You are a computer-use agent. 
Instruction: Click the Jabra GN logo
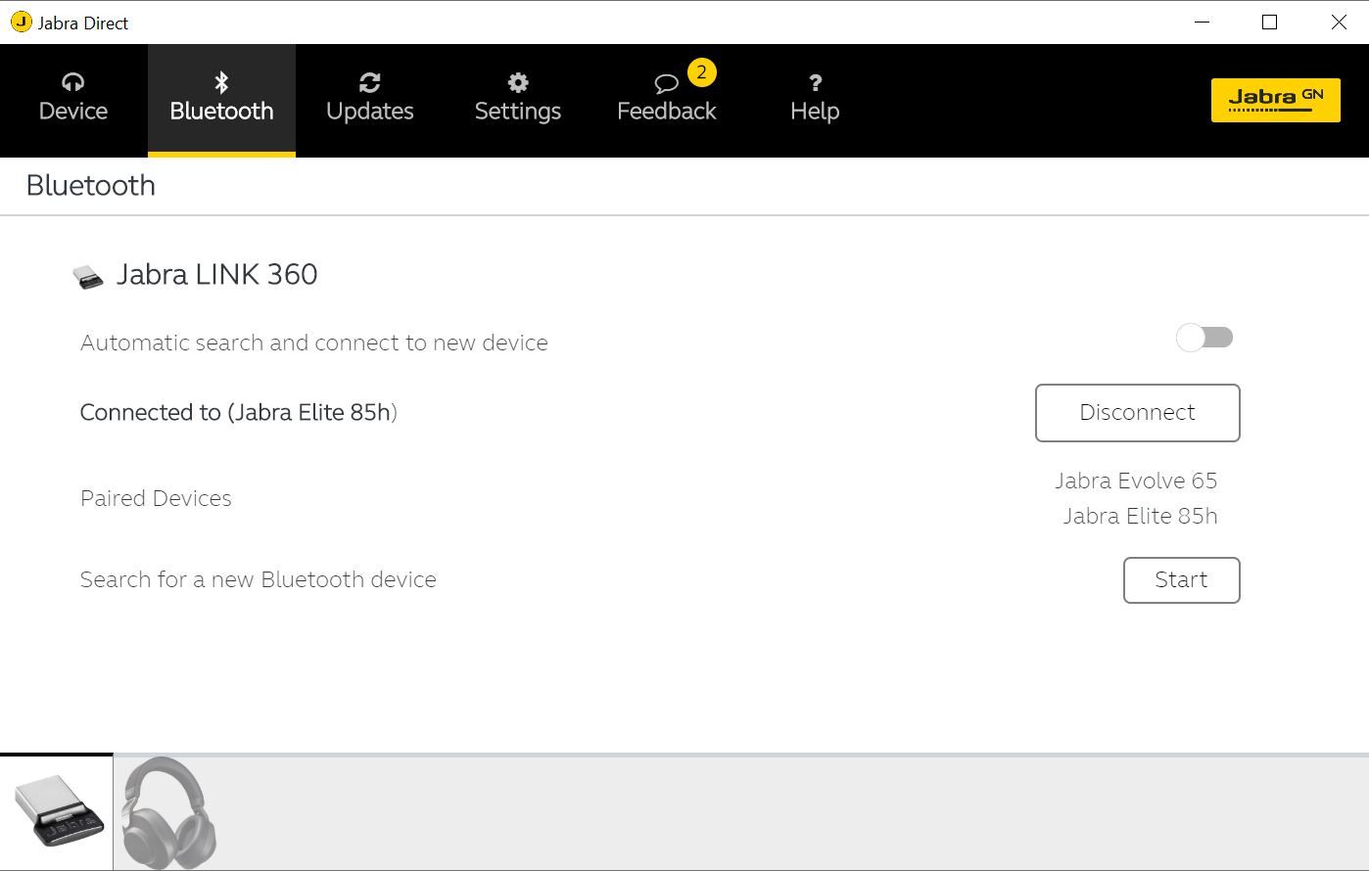pos(1275,100)
